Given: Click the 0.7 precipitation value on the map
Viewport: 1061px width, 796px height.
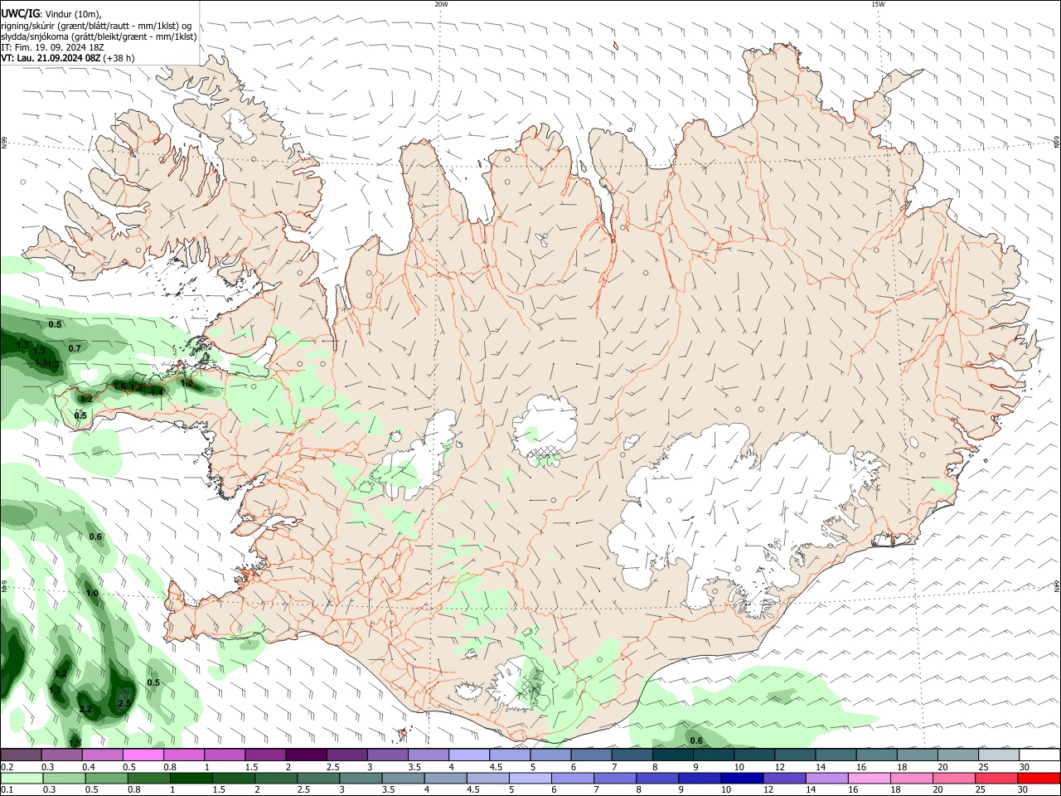Looking at the screenshot, I should click(x=75, y=349).
